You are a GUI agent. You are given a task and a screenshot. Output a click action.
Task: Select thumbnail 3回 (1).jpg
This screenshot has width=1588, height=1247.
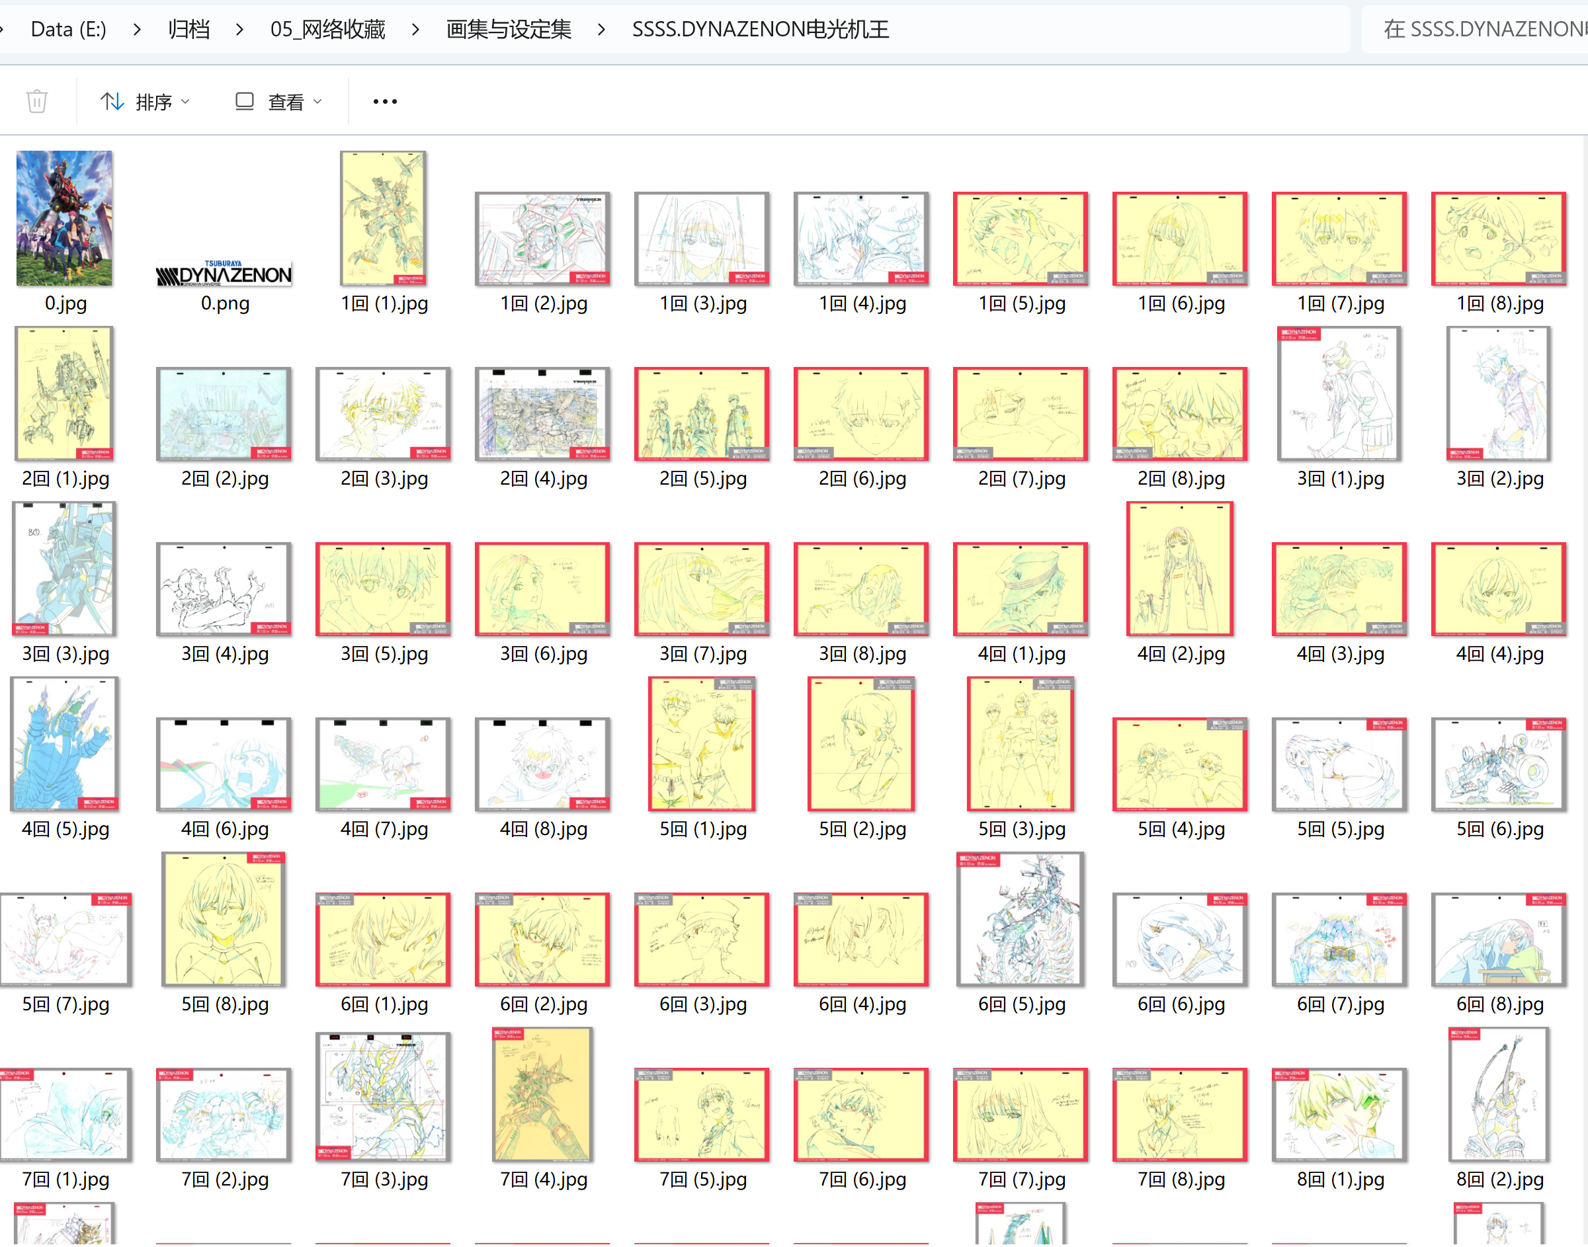pos(1340,393)
